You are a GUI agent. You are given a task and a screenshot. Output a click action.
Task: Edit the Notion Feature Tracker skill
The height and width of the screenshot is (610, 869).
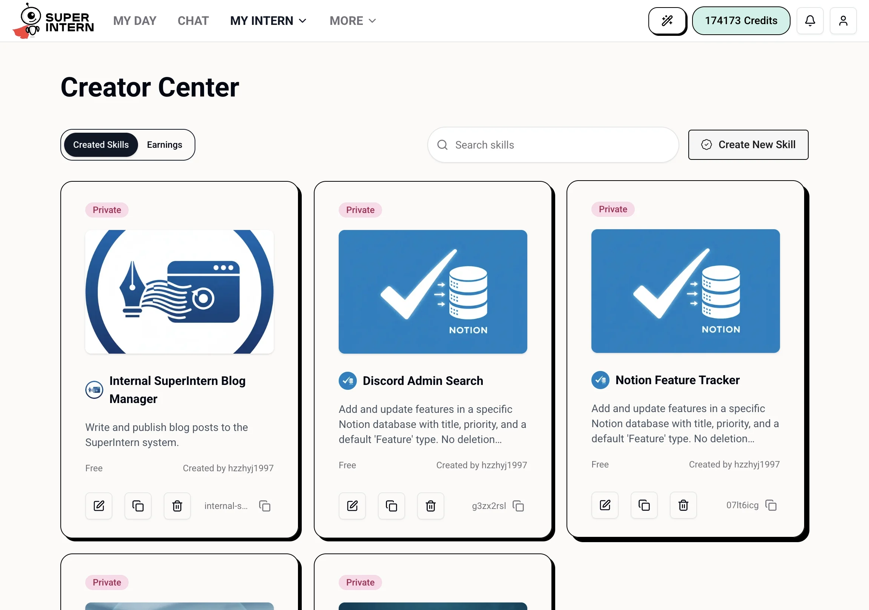click(605, 505)
